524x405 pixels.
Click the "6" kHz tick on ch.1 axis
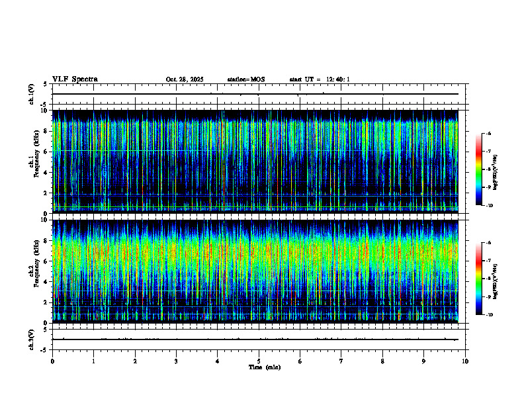[x=46, y=152]
